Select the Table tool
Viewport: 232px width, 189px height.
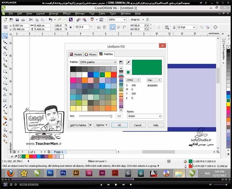pyautogui.click(x=5, y=100)
